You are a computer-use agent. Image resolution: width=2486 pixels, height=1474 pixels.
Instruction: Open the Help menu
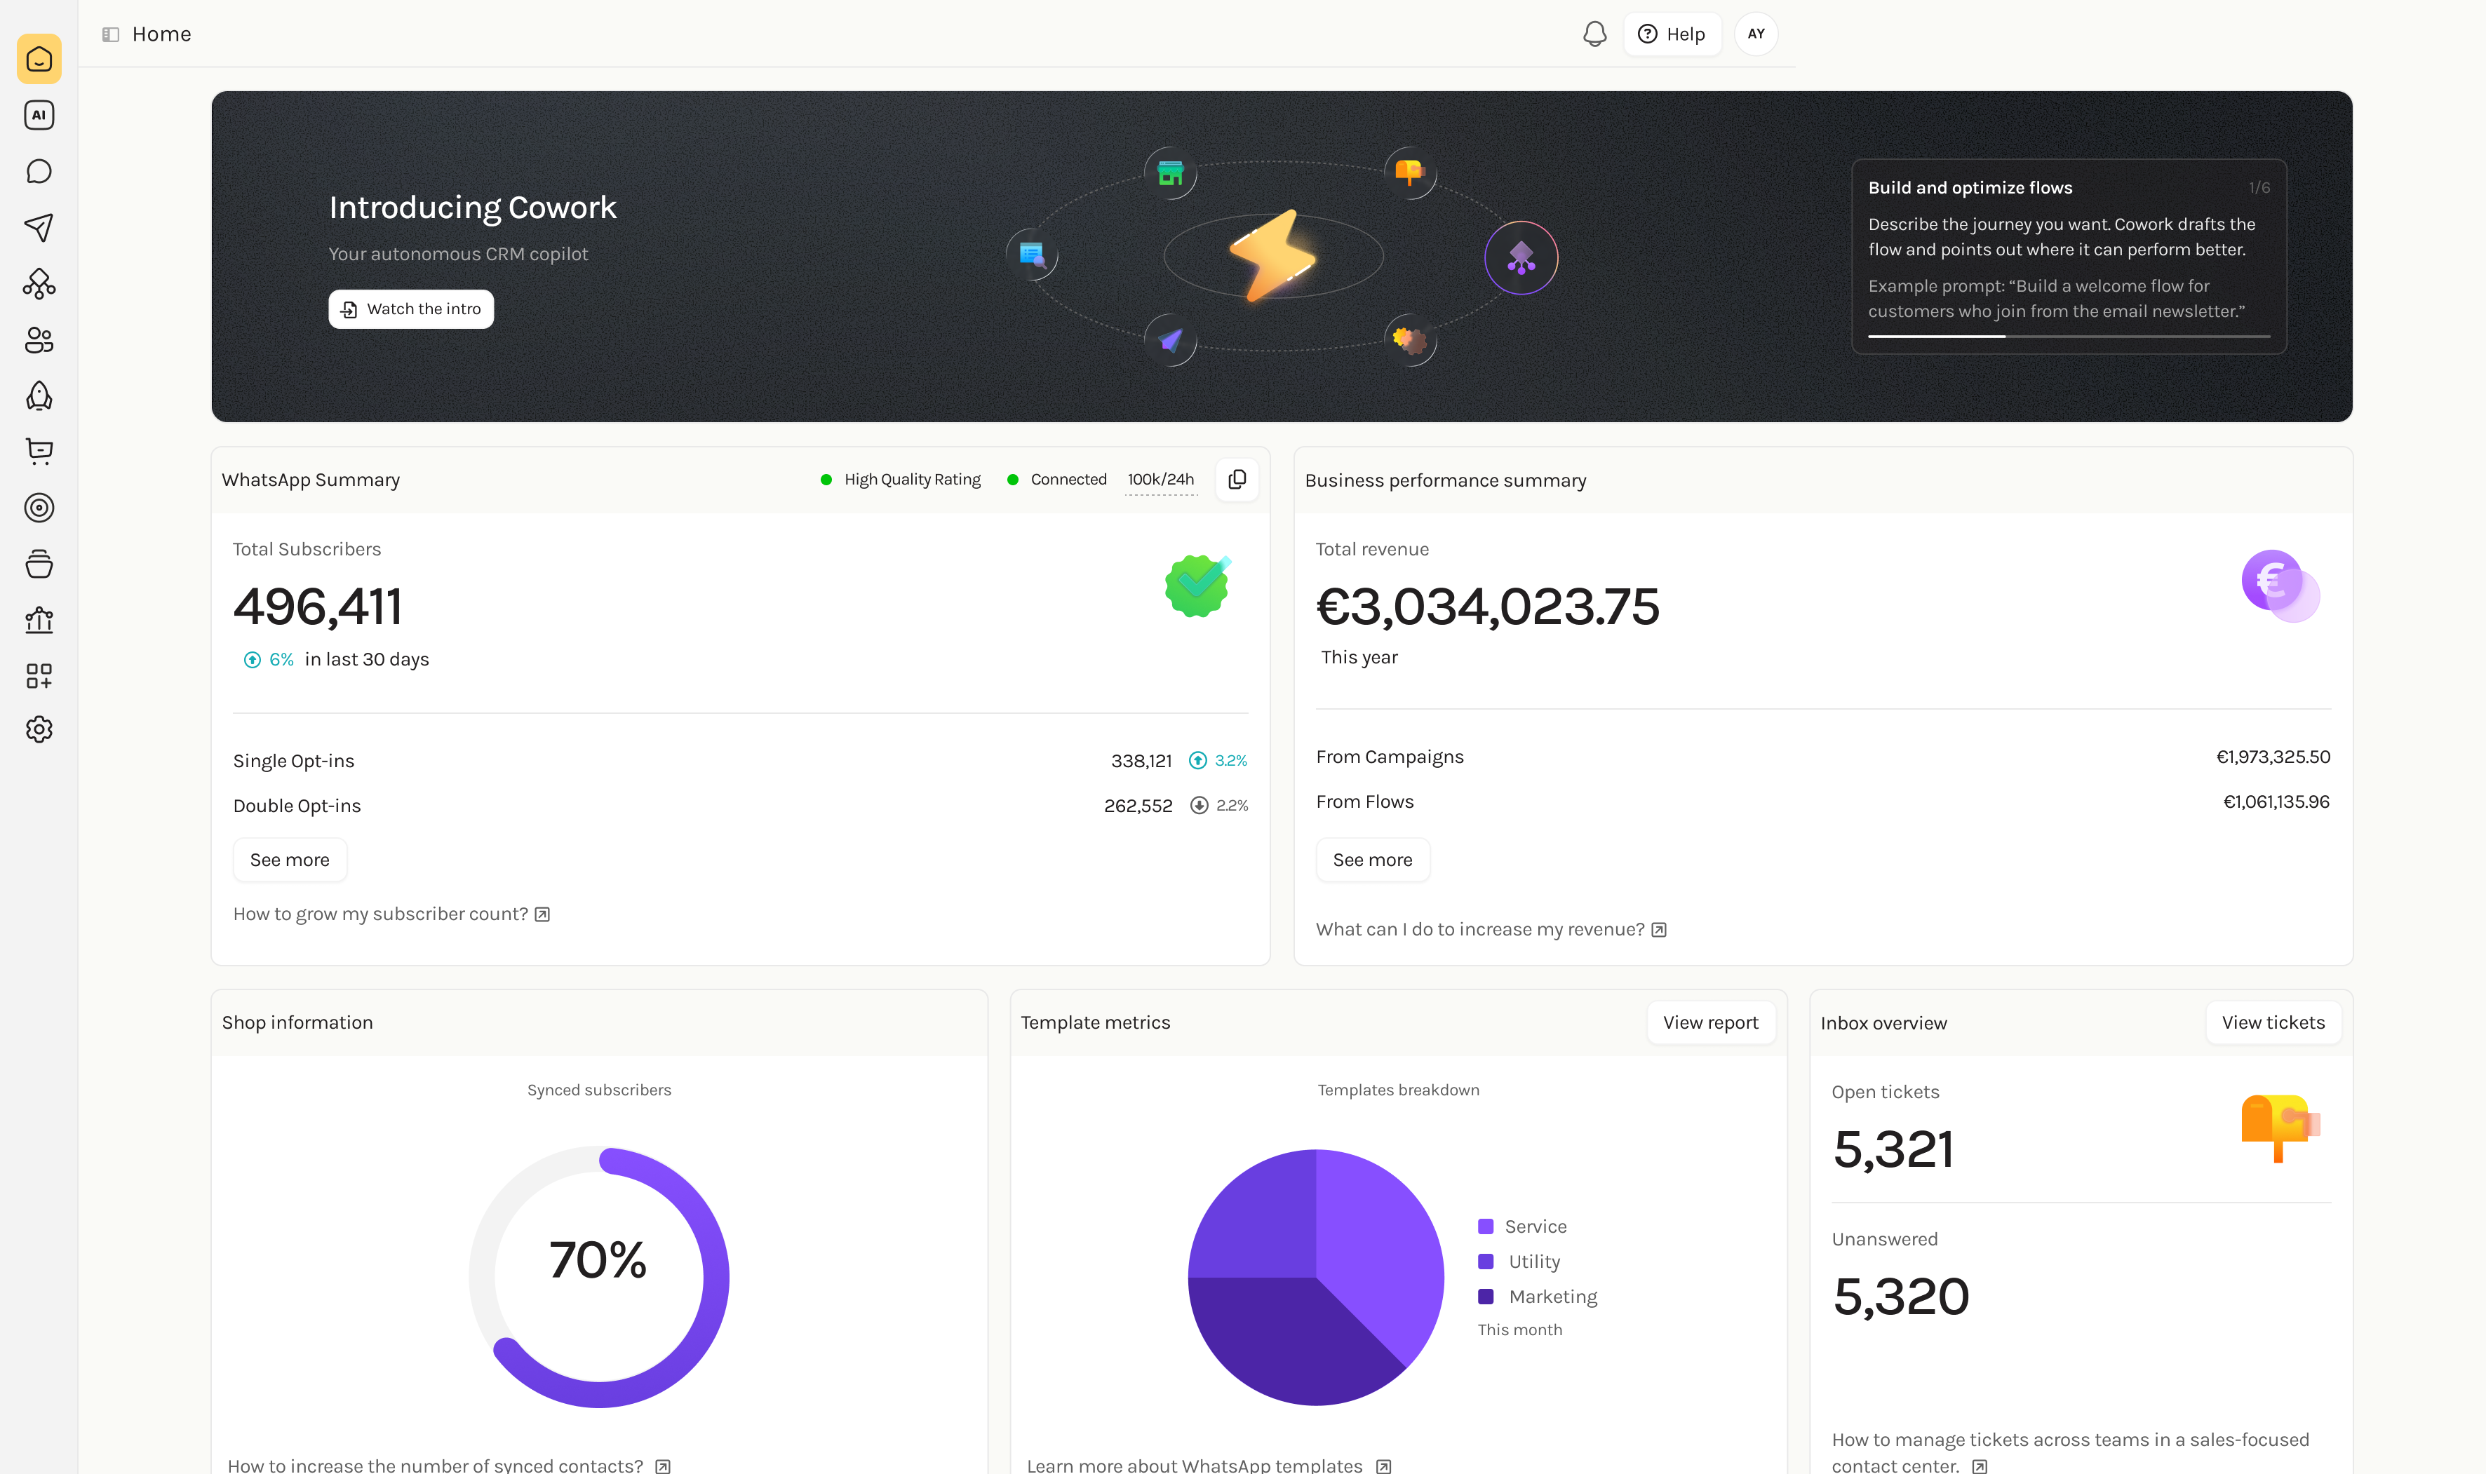(1671, 34)
